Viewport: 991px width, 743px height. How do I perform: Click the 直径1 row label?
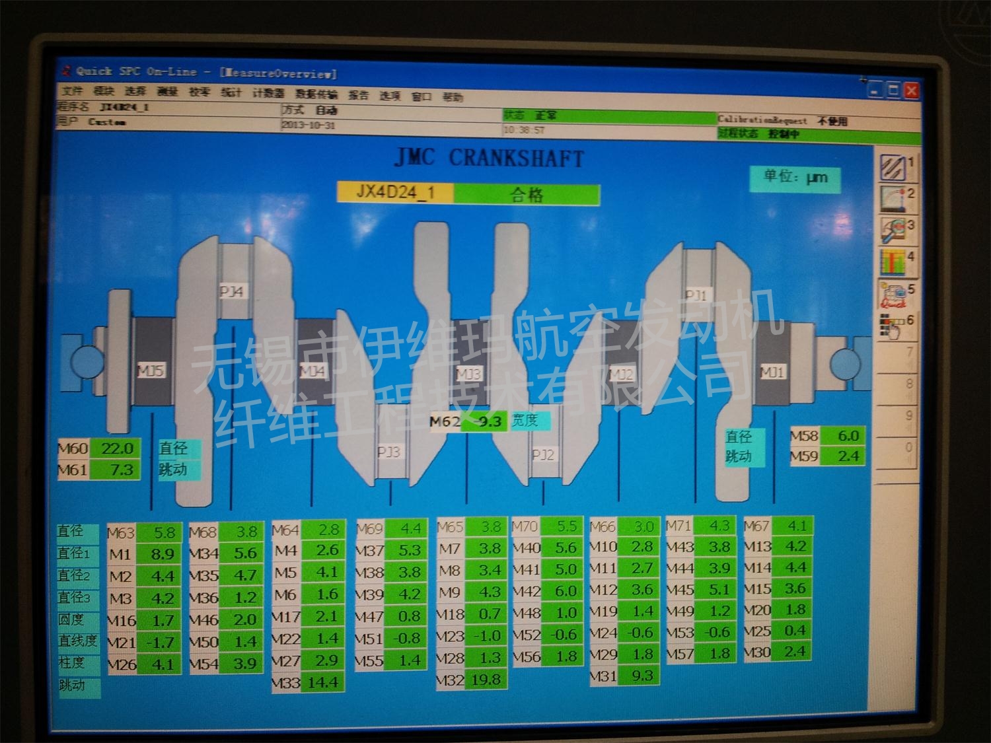point(77,553)
